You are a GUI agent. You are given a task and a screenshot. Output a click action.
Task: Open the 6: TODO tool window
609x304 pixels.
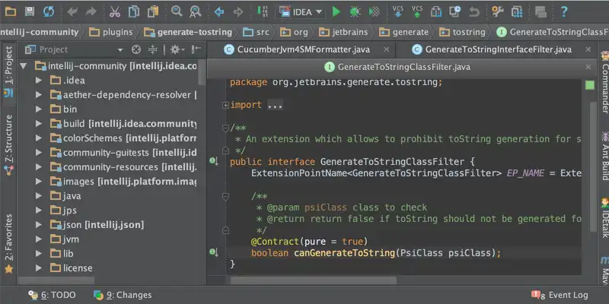pos(53,295)
